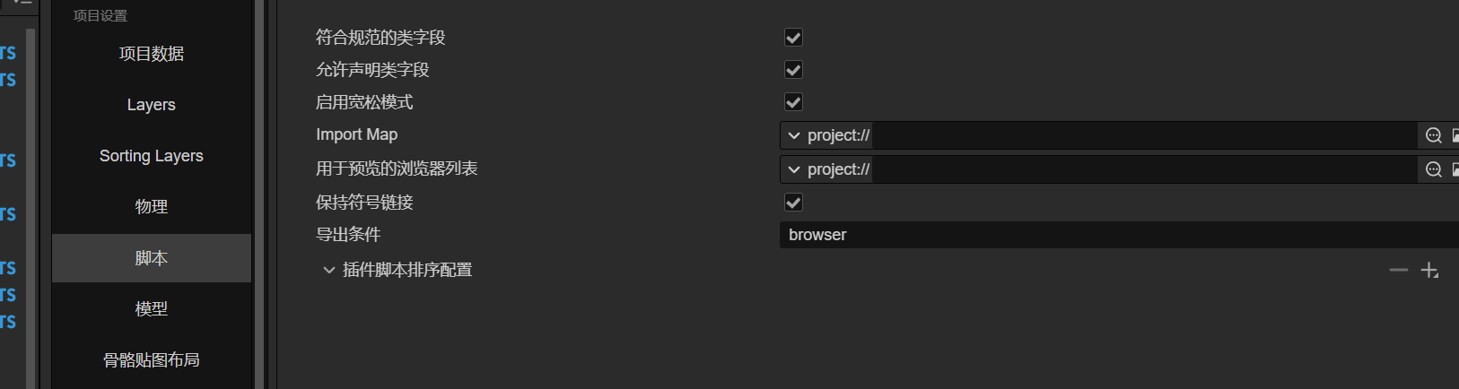Click the Import Map path input field
Image resolution: width=1459 pixels, height=389 pixels.
(1140, 135)
